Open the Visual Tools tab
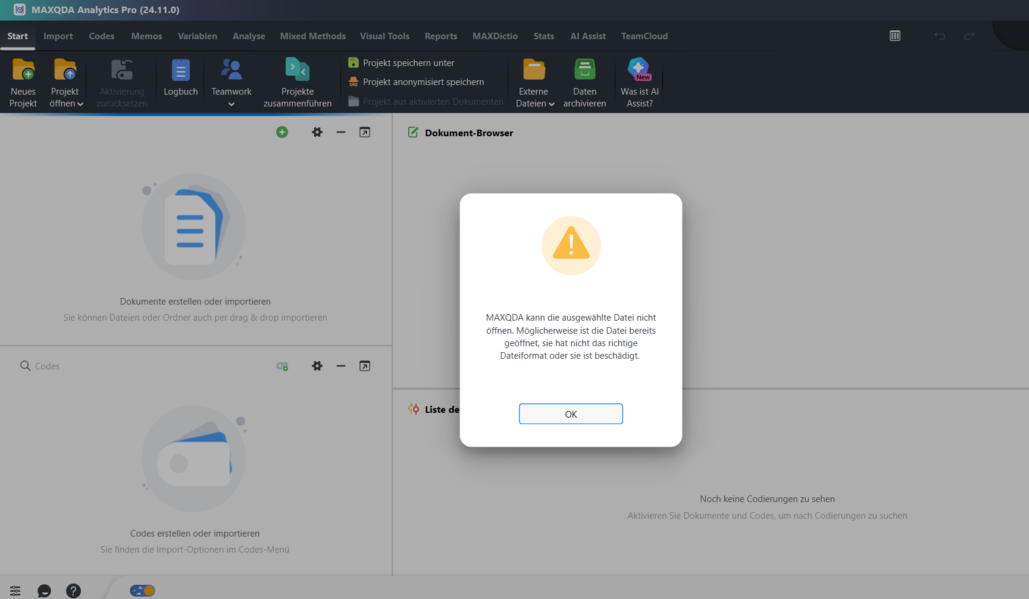The height and width of the screenshot is (599, 1029). pos(385,36)
